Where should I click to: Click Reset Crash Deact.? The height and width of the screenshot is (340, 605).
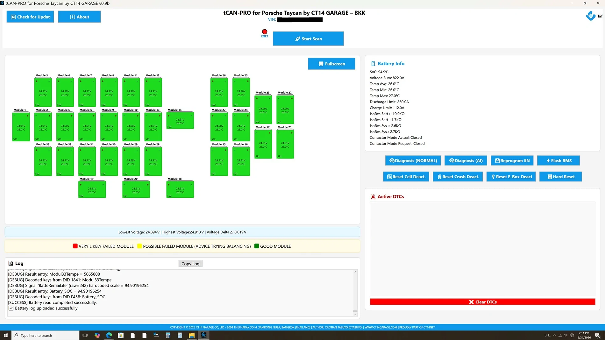[458, 177]
